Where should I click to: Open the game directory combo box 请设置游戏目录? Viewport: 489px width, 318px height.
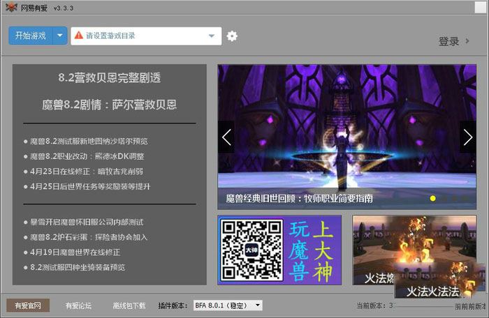click(146, 36)
